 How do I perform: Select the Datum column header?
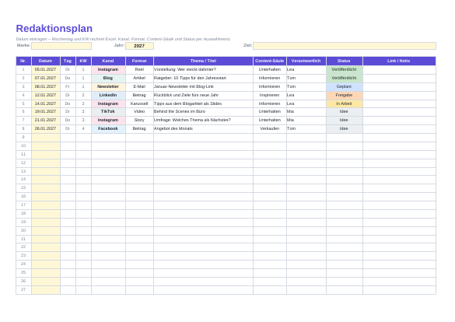[46, 61]
